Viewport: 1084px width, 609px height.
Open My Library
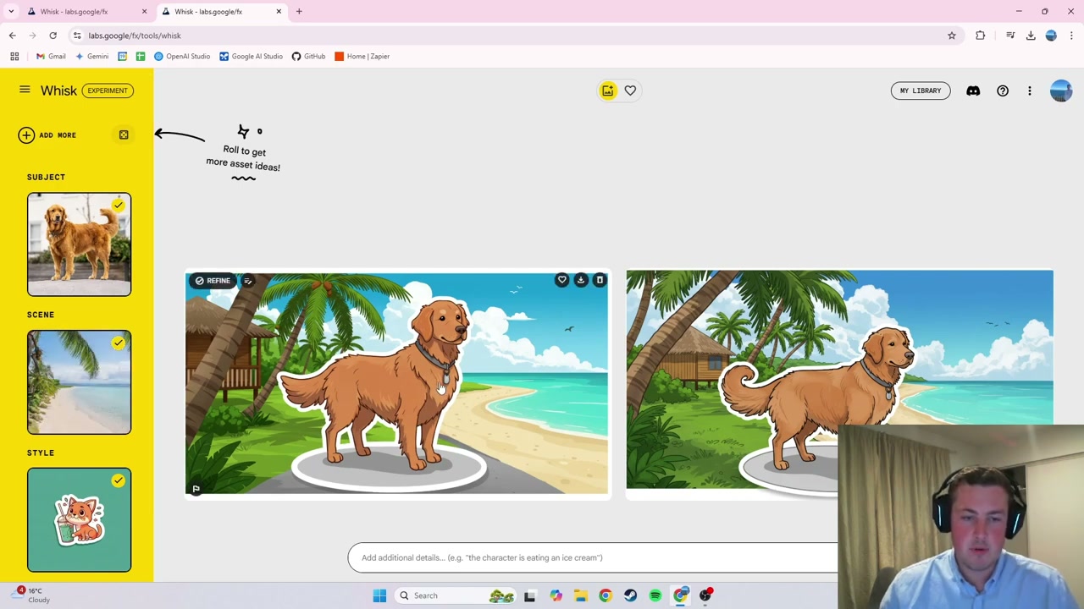[x=920, y=91]
